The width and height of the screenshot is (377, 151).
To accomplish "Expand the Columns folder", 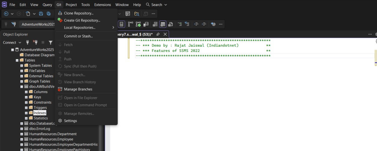I will click(26, 92).
